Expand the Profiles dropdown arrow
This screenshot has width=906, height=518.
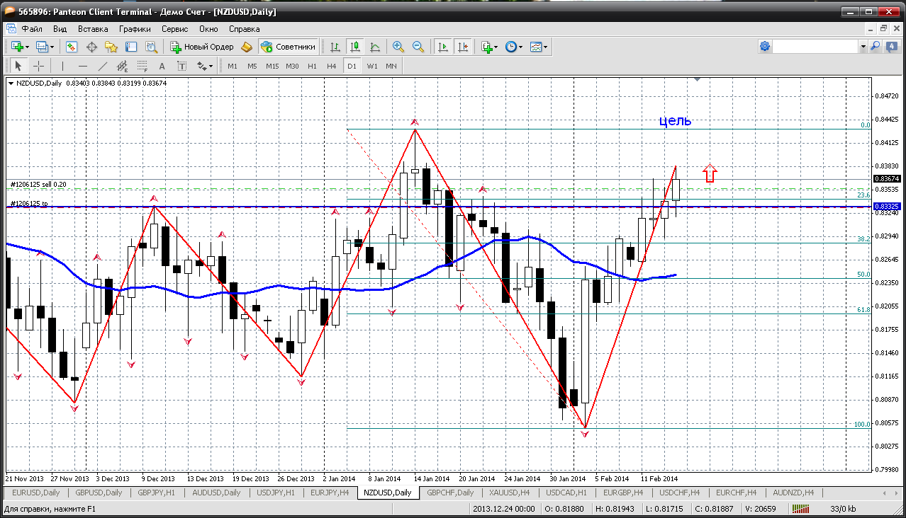52,47
